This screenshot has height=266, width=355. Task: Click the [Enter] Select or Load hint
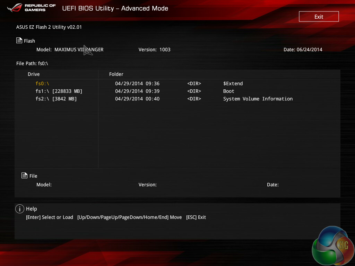coord(50,217)
